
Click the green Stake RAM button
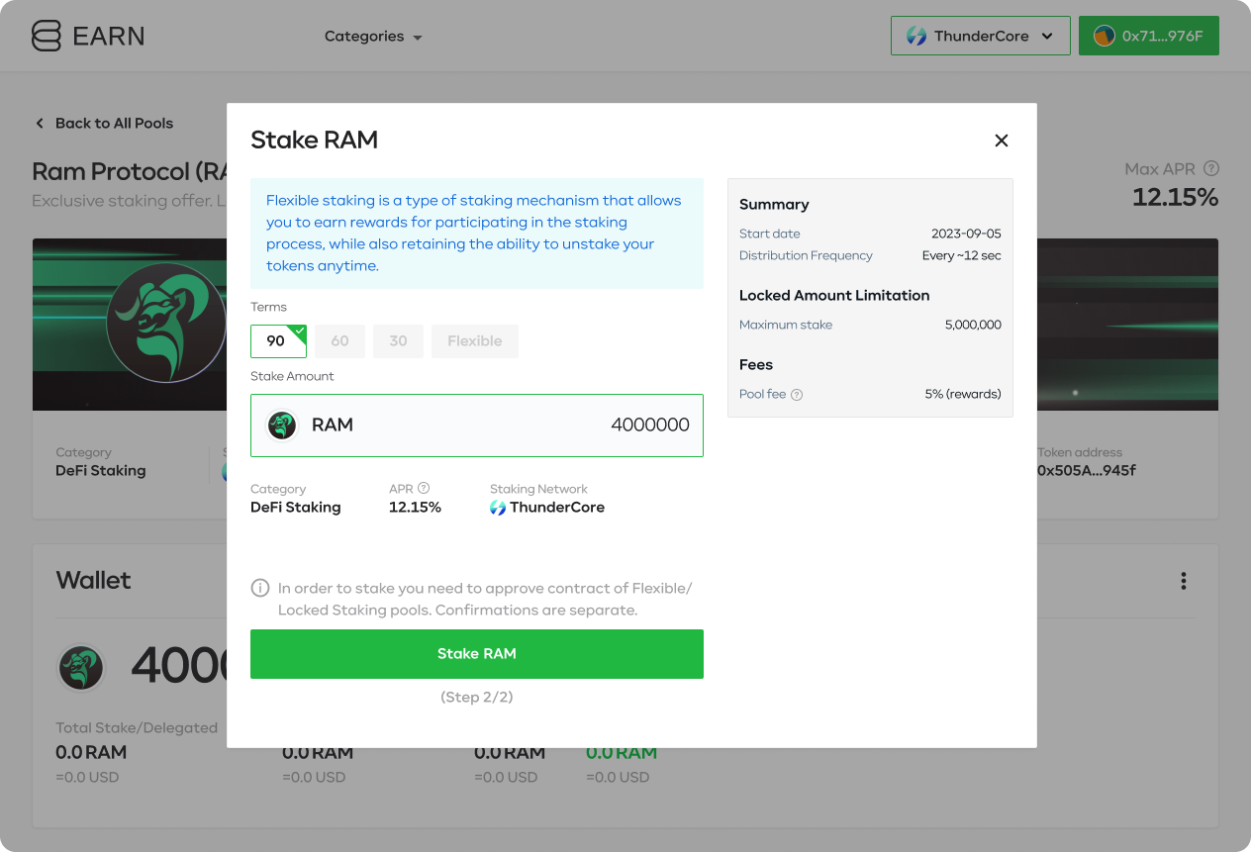coord(477,654)
